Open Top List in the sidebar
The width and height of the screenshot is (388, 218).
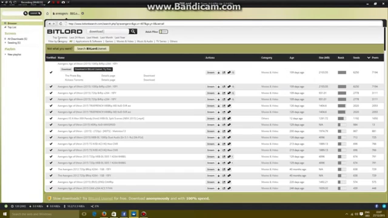(x=12, y=27)
